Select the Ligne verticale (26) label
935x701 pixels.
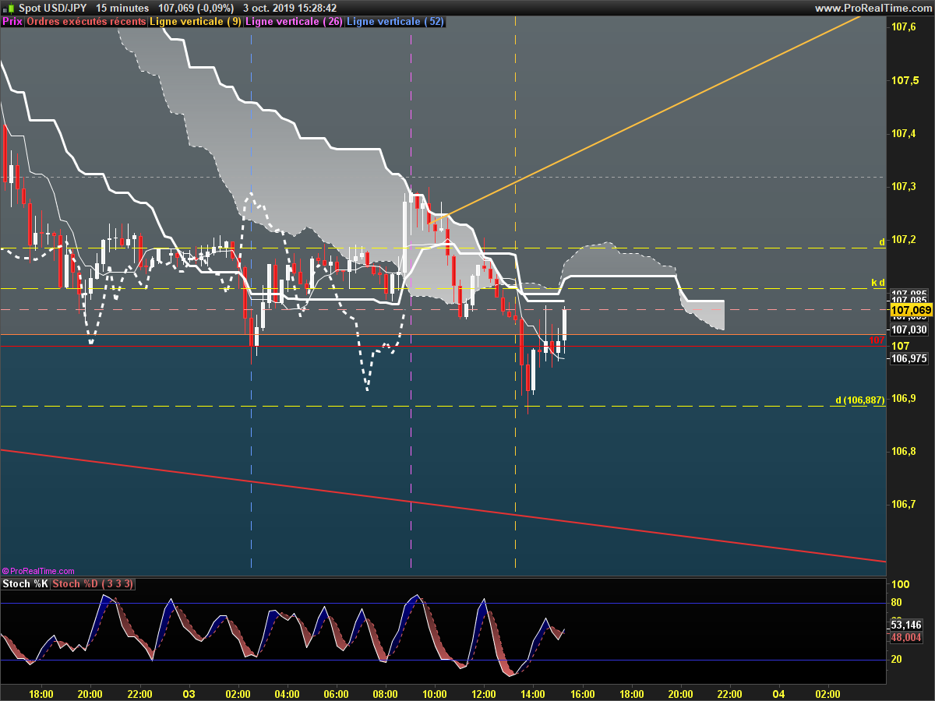[293, 22]
